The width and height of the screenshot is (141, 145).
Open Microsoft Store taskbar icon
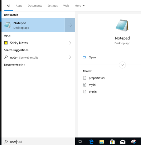coord(112,142)
